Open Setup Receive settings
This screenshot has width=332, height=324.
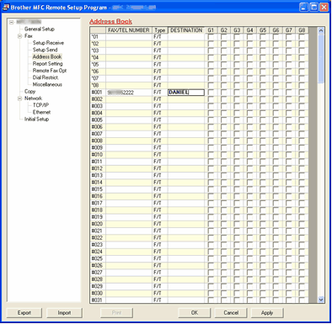(x=48, y=43)
